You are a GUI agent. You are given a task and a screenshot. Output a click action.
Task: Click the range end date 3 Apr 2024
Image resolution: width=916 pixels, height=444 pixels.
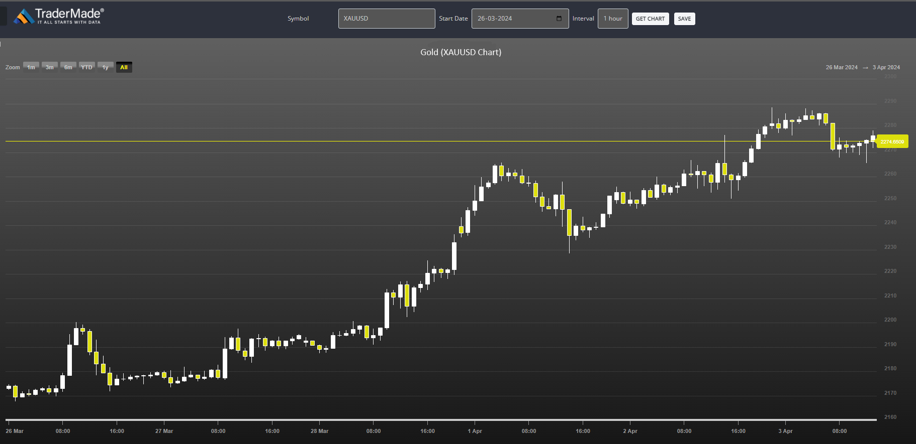pos(886,67)
